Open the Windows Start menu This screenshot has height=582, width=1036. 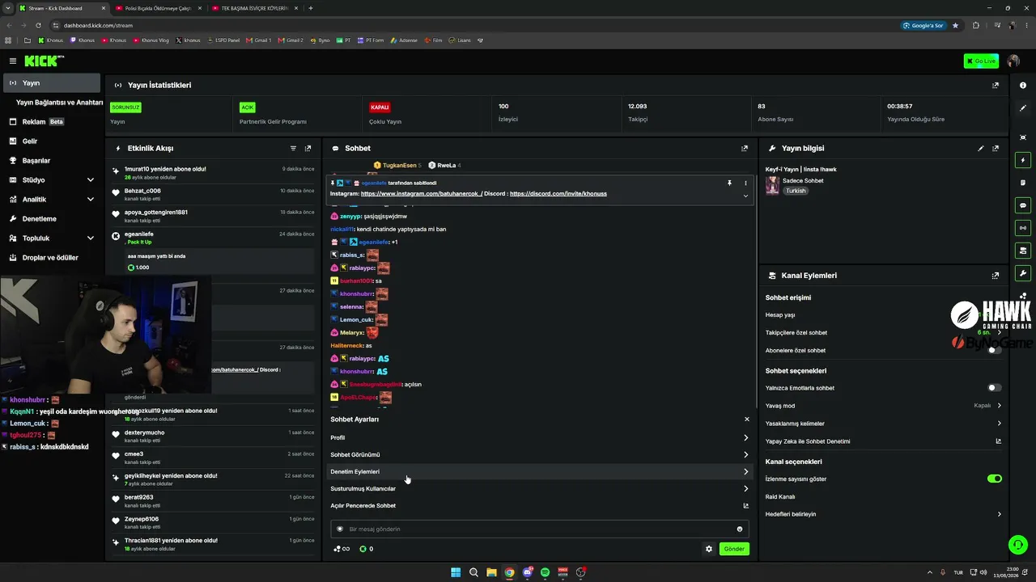(456, 572)
